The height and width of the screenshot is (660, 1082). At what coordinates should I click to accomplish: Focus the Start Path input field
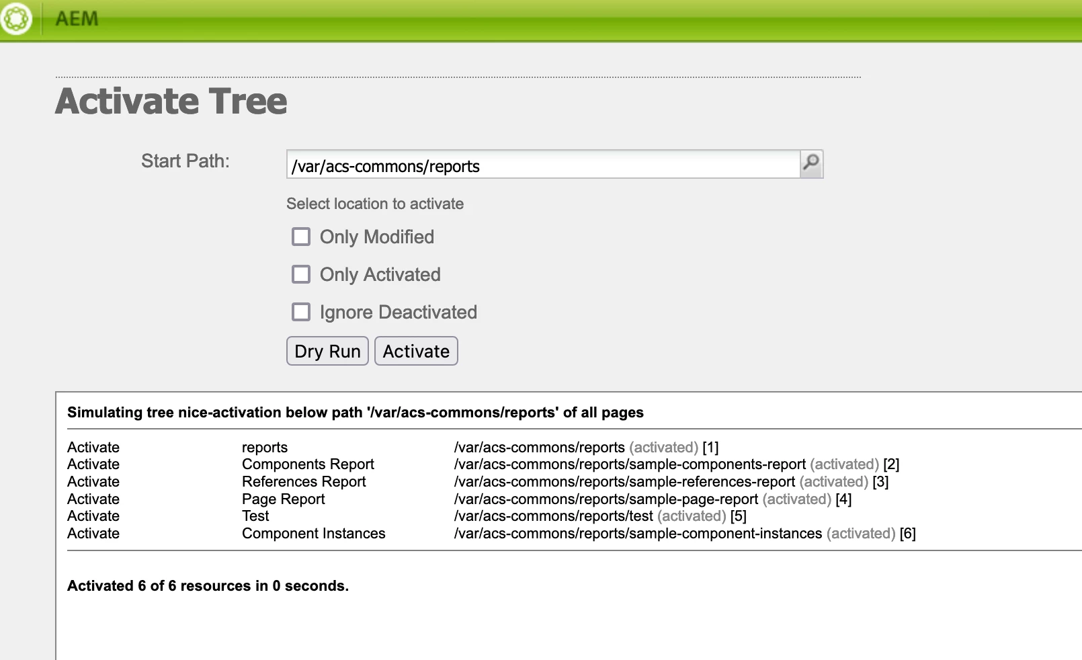click(543, 164)
